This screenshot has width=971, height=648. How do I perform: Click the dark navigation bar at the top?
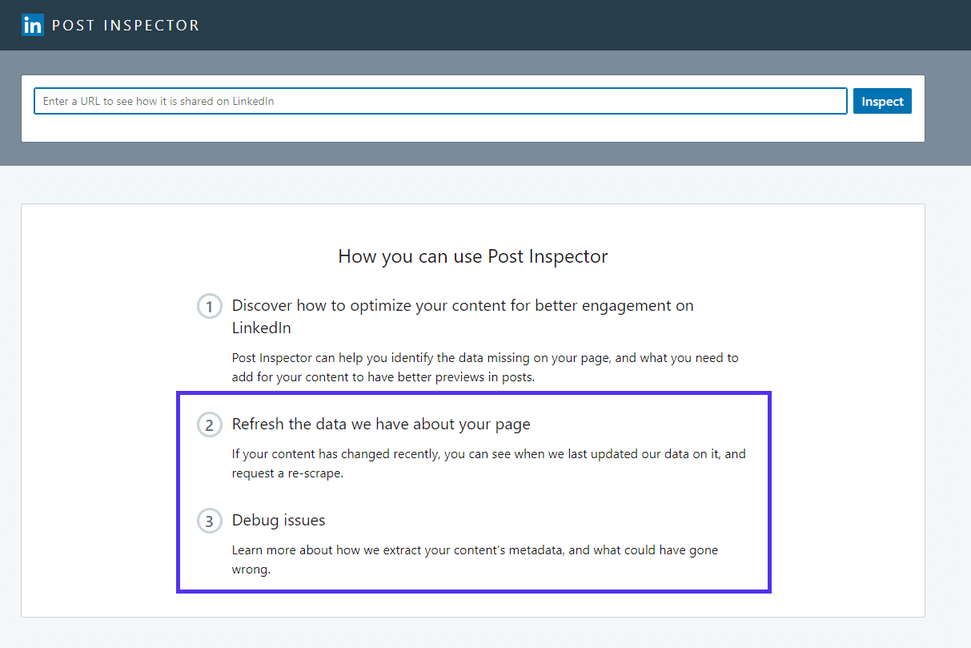pyautogui.click(x=560, y=25)
